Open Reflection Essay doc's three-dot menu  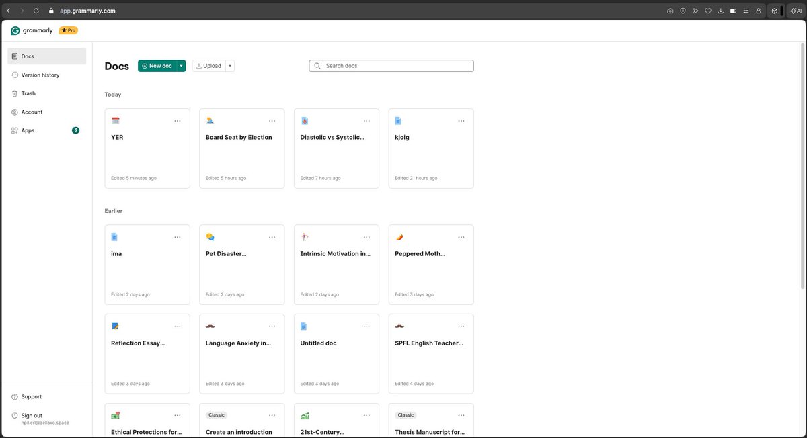coord(178,326)
